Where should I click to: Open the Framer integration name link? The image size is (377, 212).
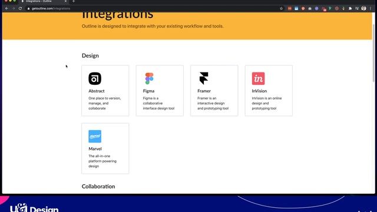204,91
